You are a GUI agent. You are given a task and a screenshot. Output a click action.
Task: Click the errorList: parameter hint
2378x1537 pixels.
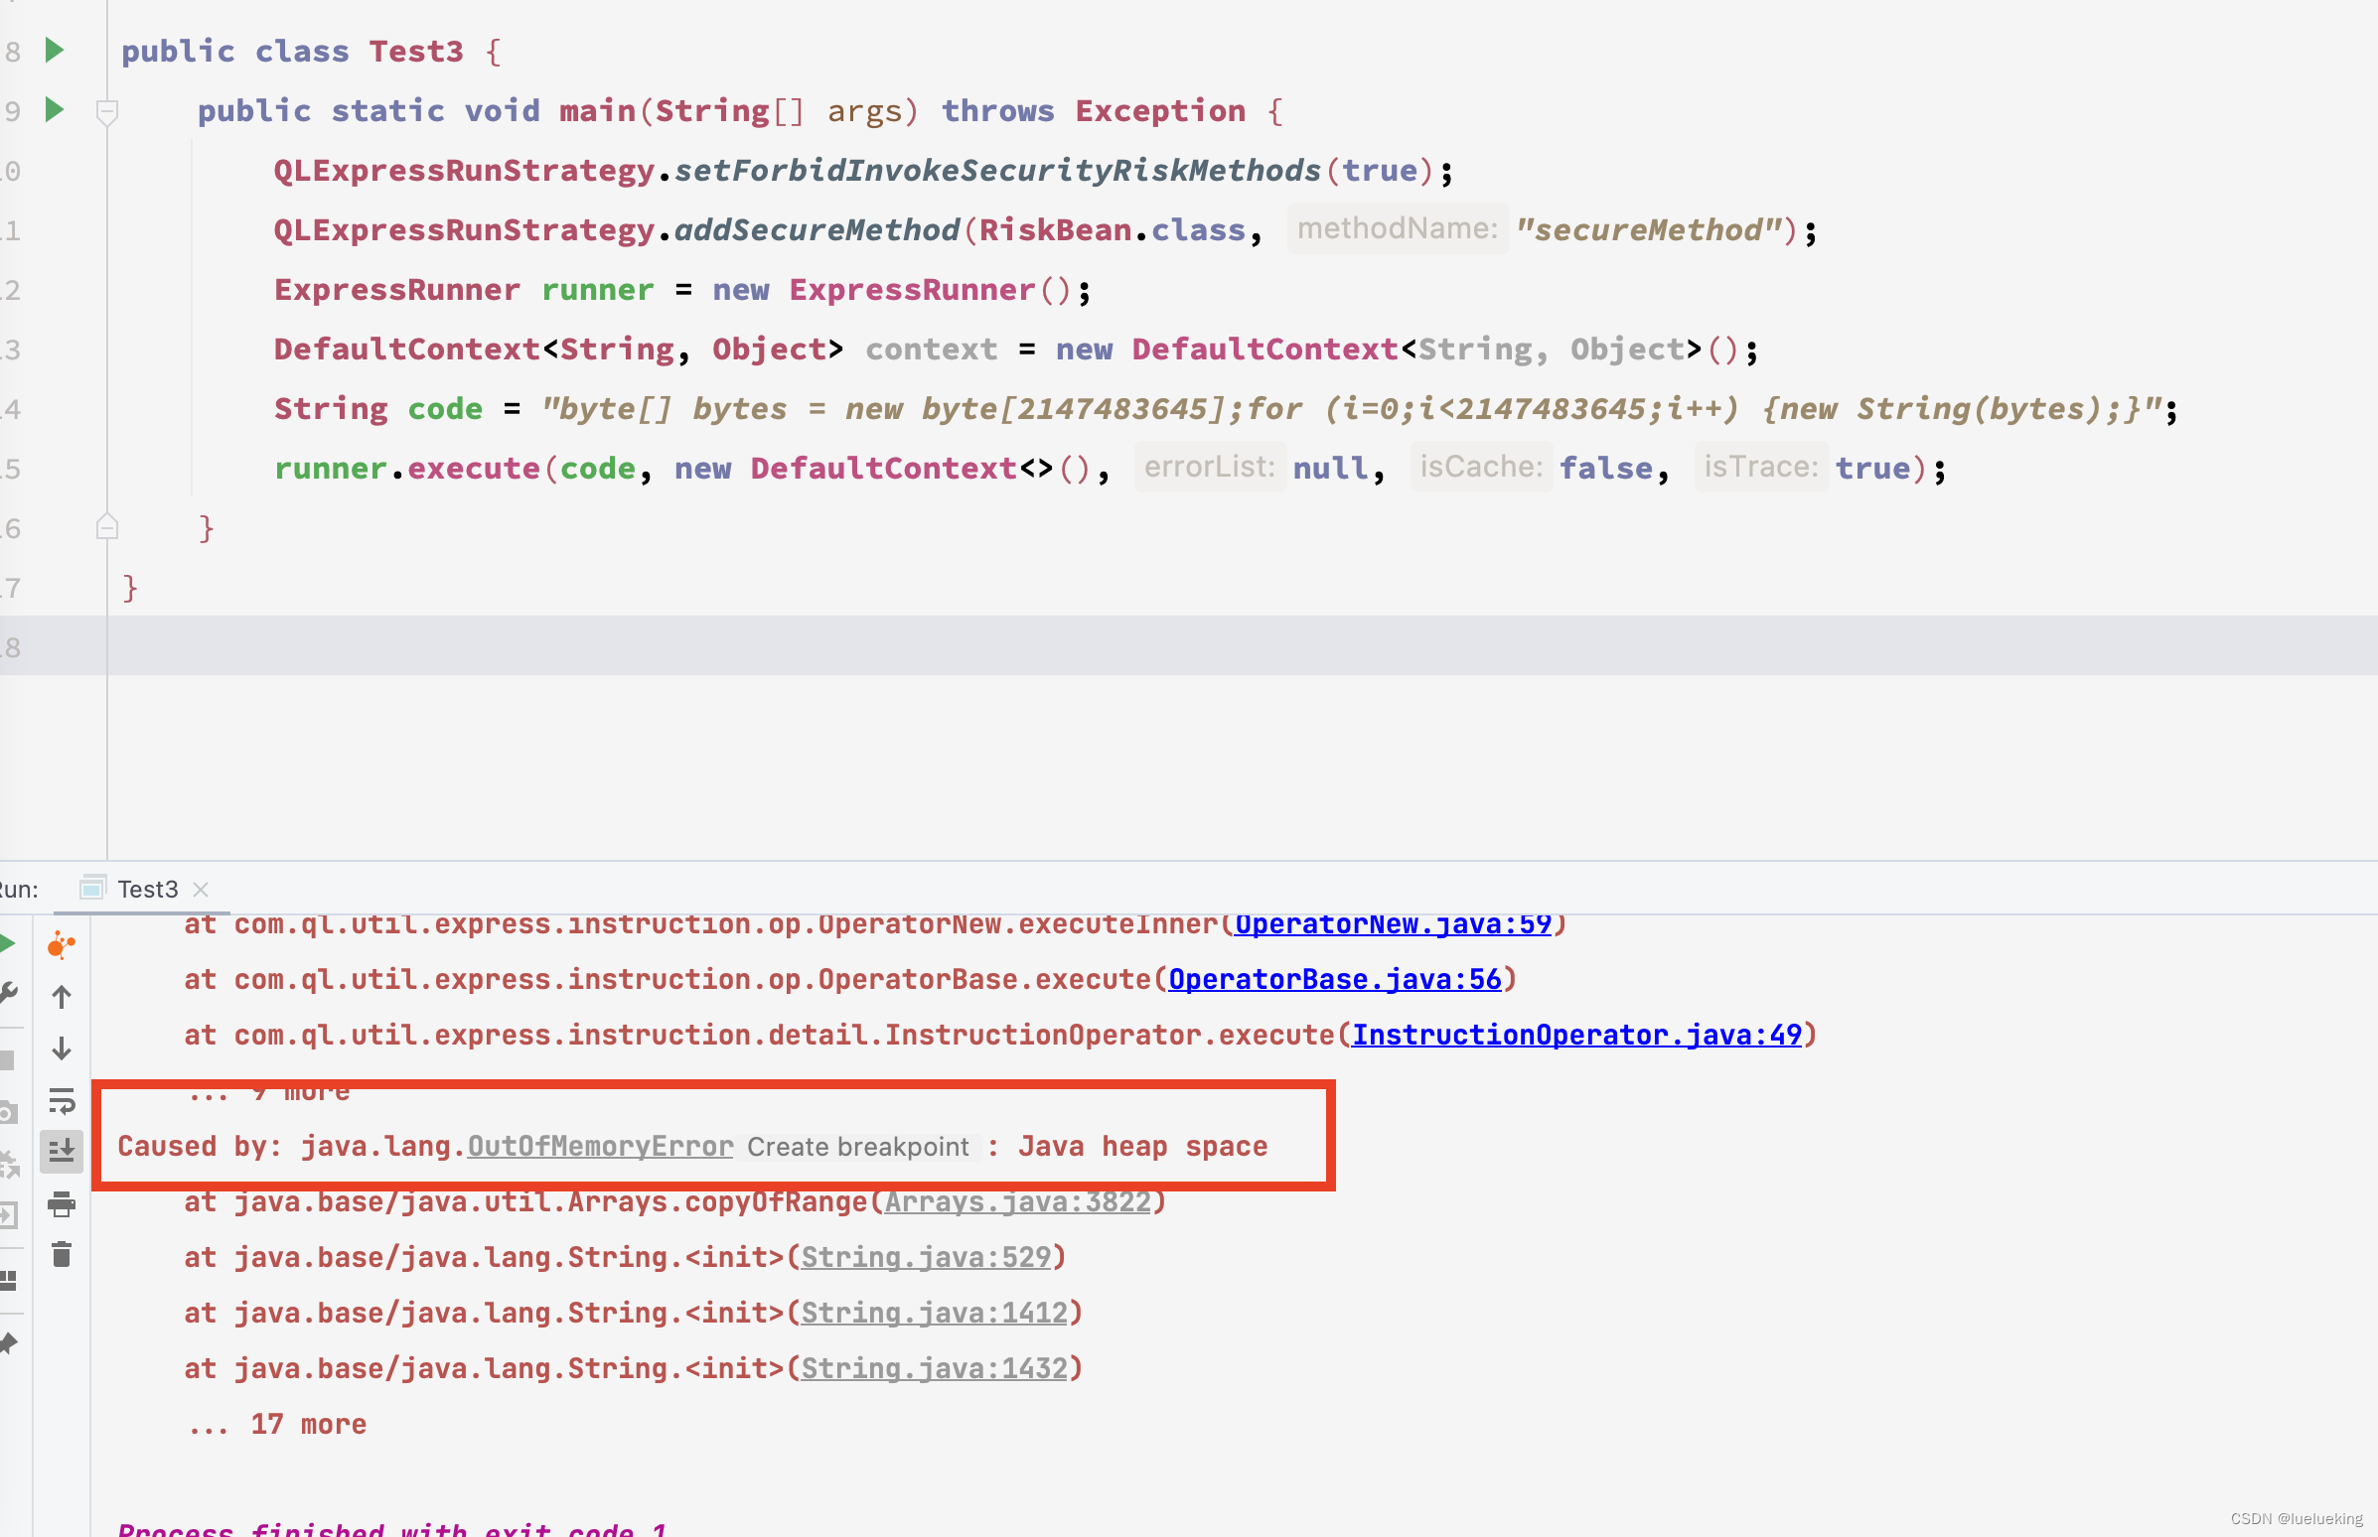pos(1209,467)
